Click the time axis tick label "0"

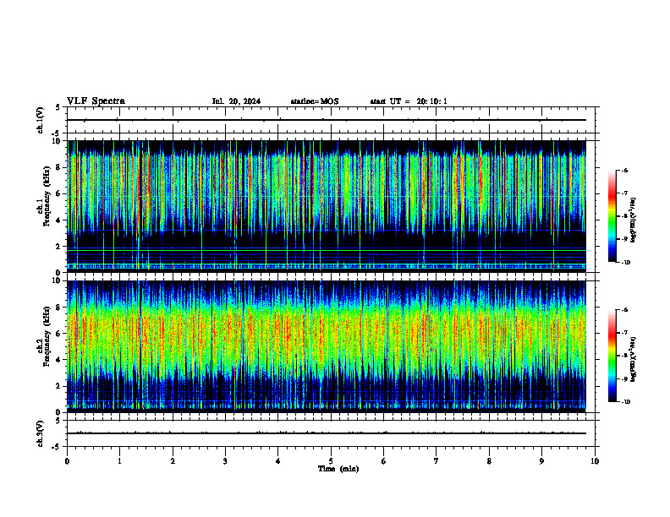tap(67, 461)
